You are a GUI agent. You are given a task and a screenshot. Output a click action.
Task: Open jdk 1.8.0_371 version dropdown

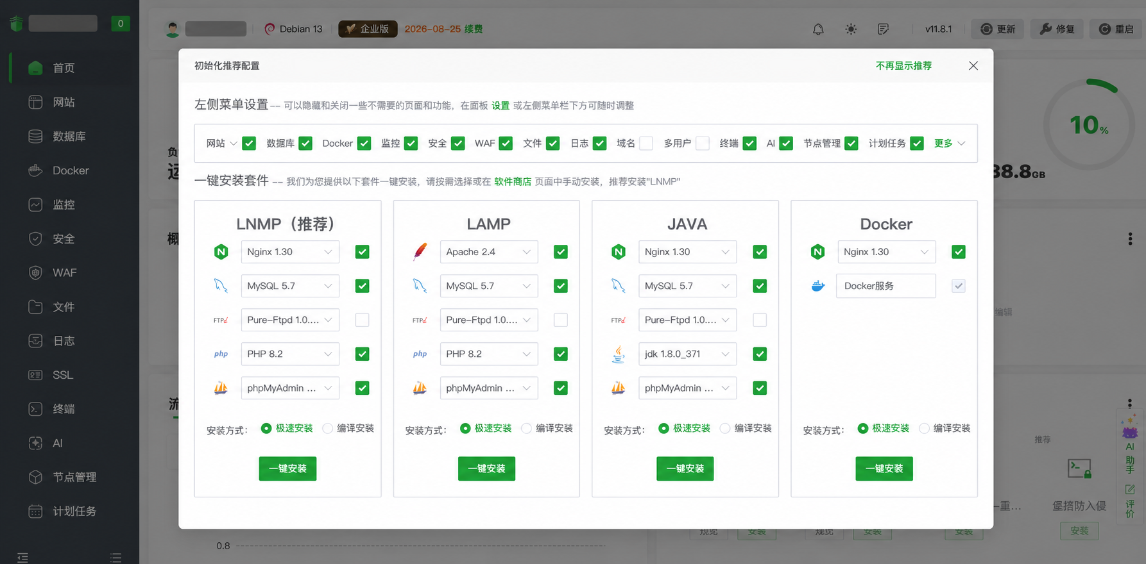(x=687, y=354)
